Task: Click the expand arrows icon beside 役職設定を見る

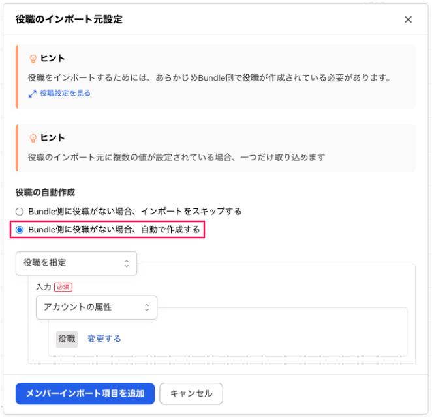Action: [x=33, y=93]
